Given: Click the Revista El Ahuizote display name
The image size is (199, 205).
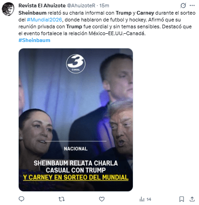Looking at the screenshot, I should point(42,5).
